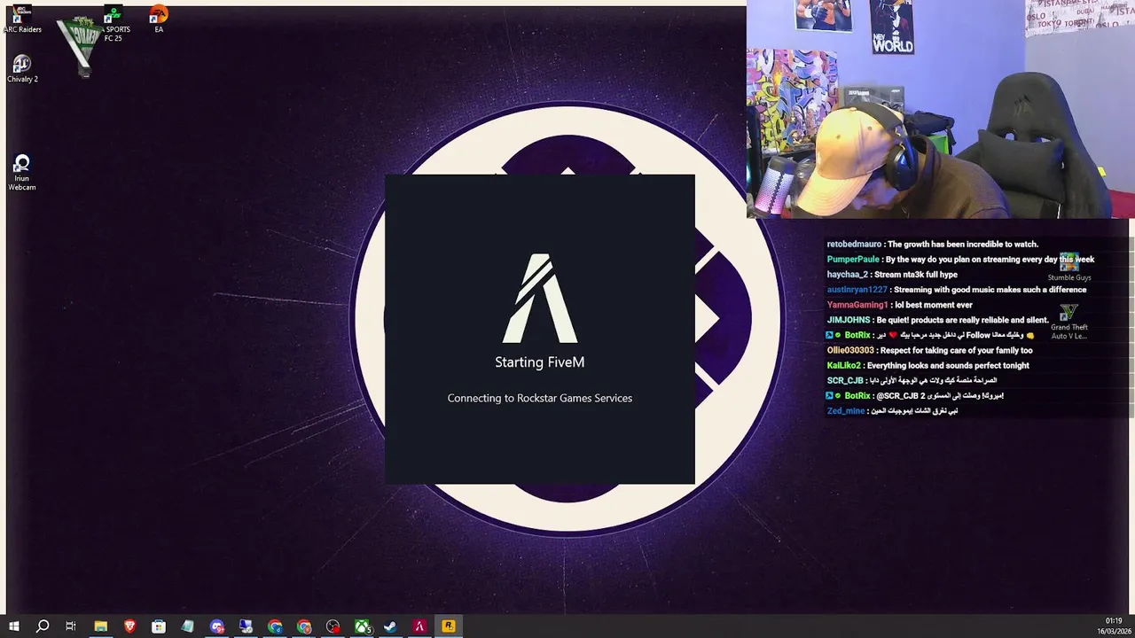This screenshot has width=1135, height=638.
Task: Select 'Connecting to Rockstar Games Services' status text
Action: click(539, 398)
